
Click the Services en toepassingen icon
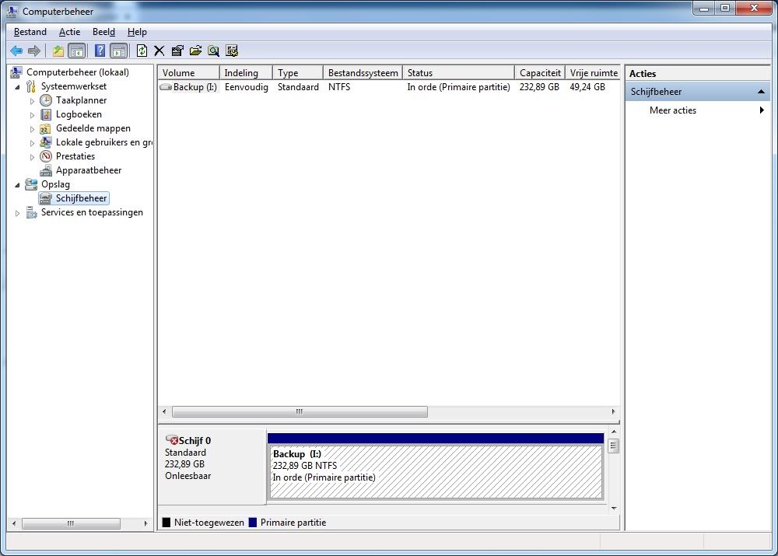(x=31, y=213)
